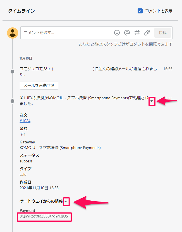182x232 pixels.
Task: Click the hashtag reference icon
Action: coord(137,33)
